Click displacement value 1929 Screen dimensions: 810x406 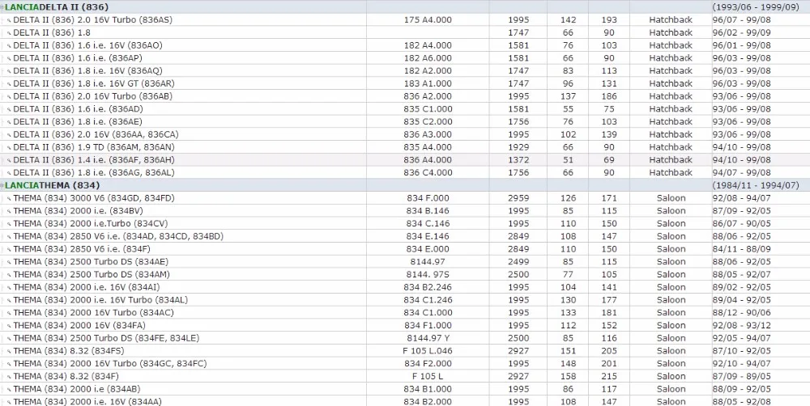pyautogui.click(x=518, y=147)
